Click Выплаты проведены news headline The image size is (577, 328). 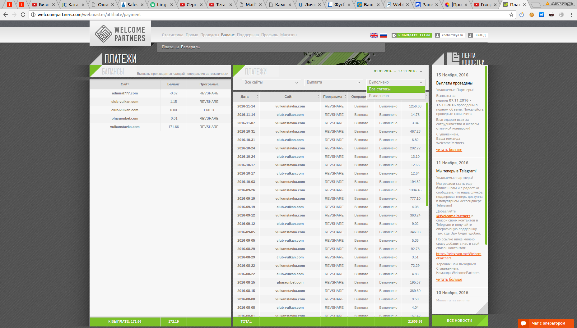pyautogui.click(x=454, y=83)
